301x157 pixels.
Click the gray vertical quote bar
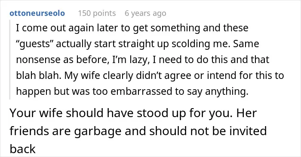[x=9, y=60]
